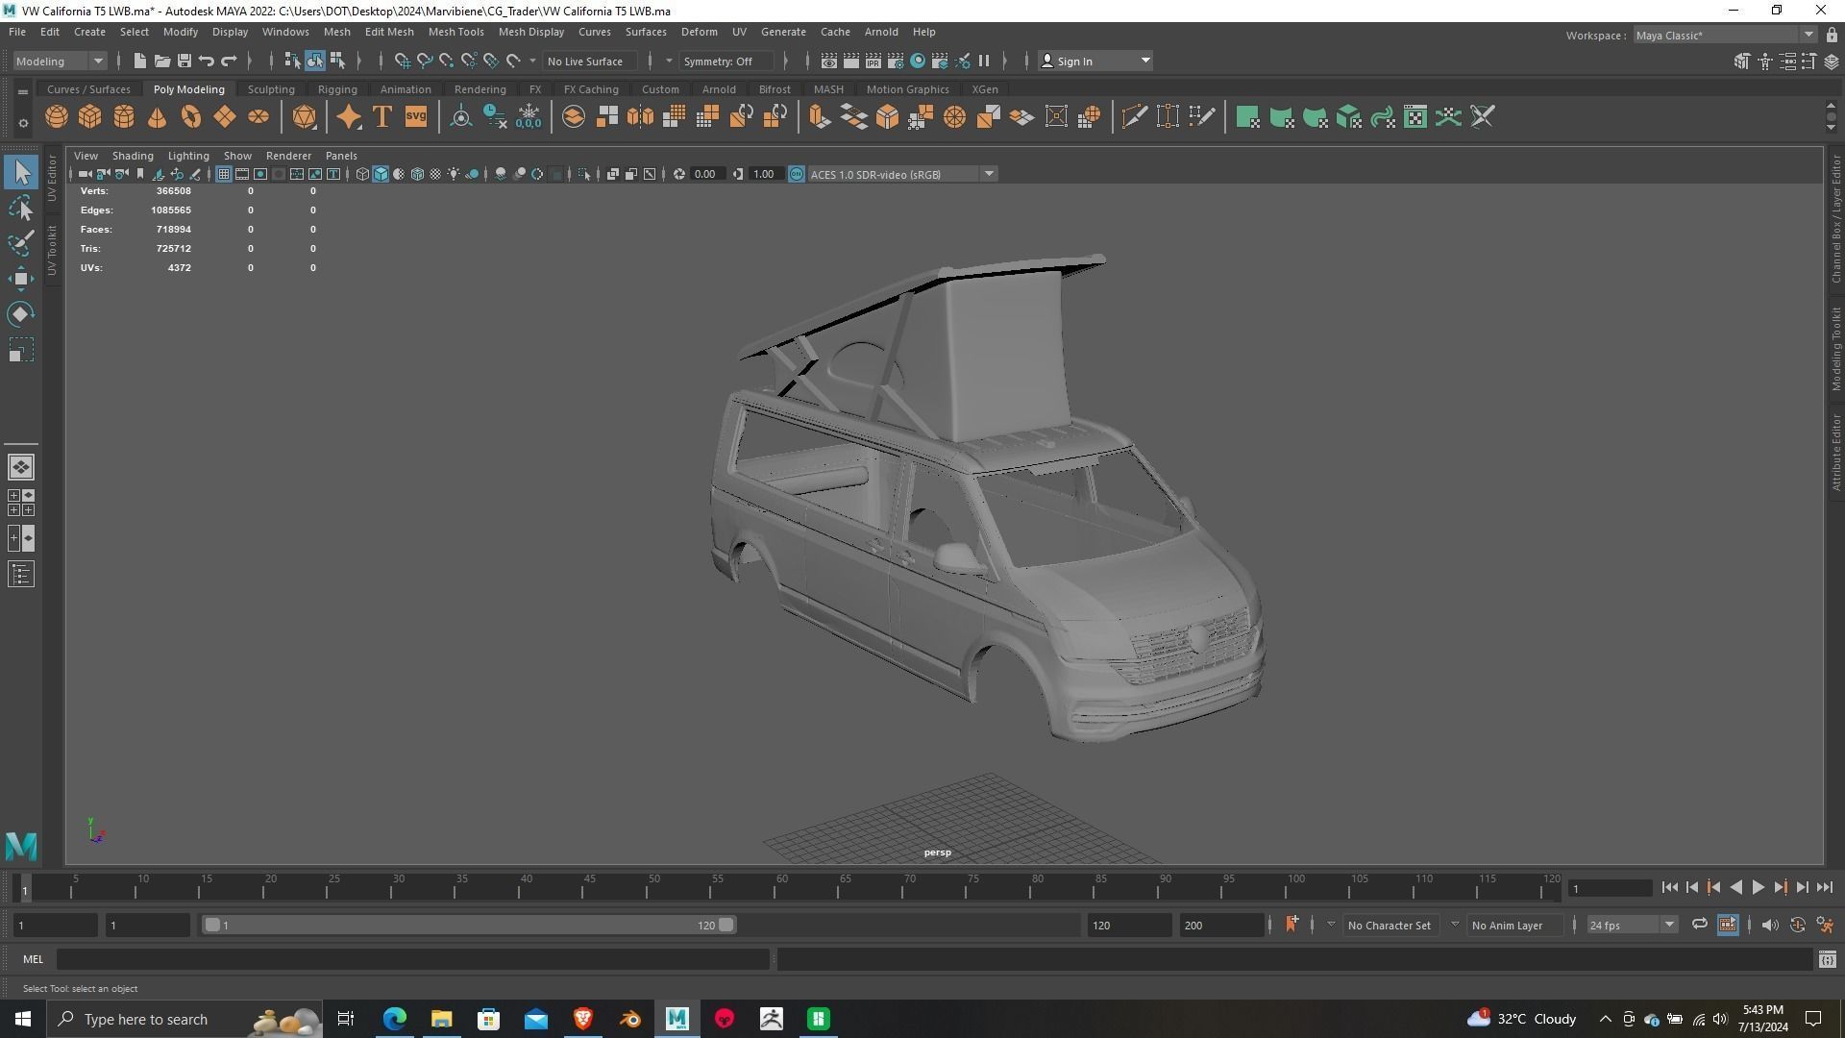This screenshot has width=1845, height=1038.
Task: Open Microsoft Edge from taskbar
Action: (x=395, y=1019)
